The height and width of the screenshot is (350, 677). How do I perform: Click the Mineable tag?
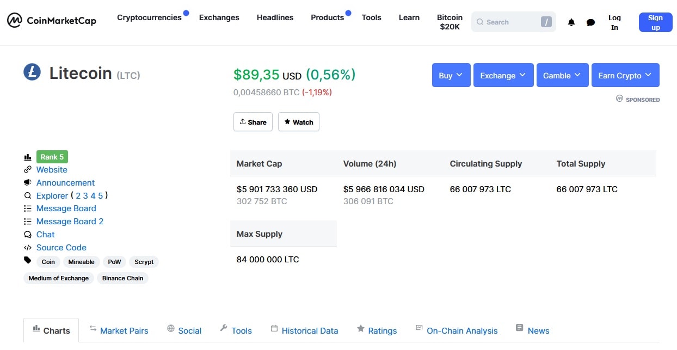tap(82, 262)
